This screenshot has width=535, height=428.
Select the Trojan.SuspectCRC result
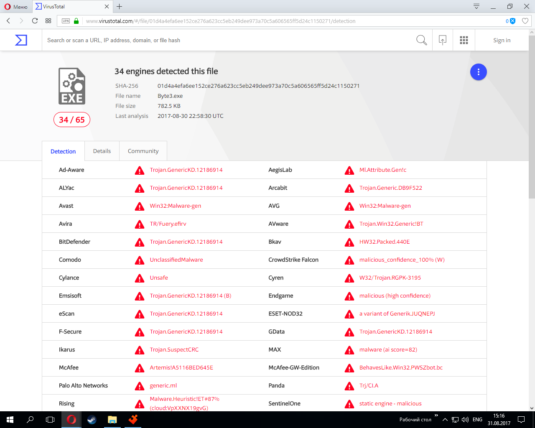click(174, 349)
